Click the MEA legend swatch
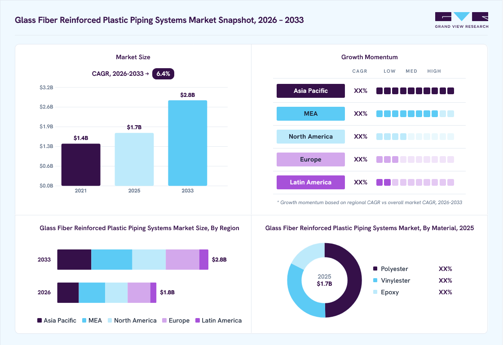This screenshot has width=503, height=345. point(84,320)
